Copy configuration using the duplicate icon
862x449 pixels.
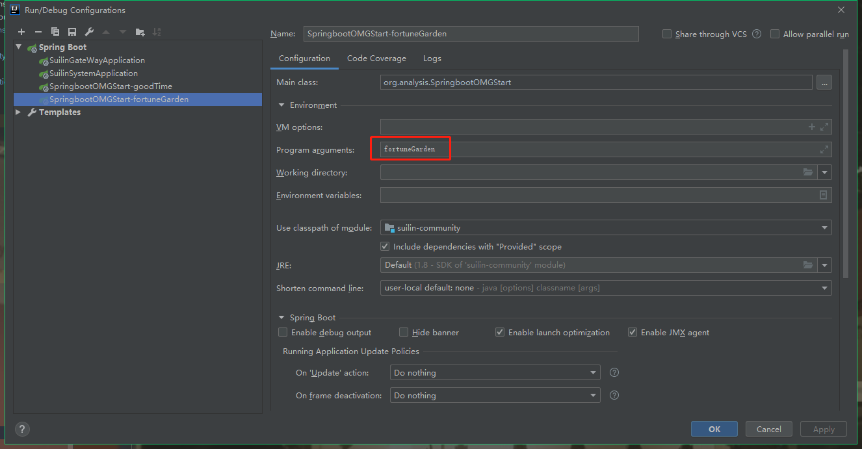click(x=55, y=32)
